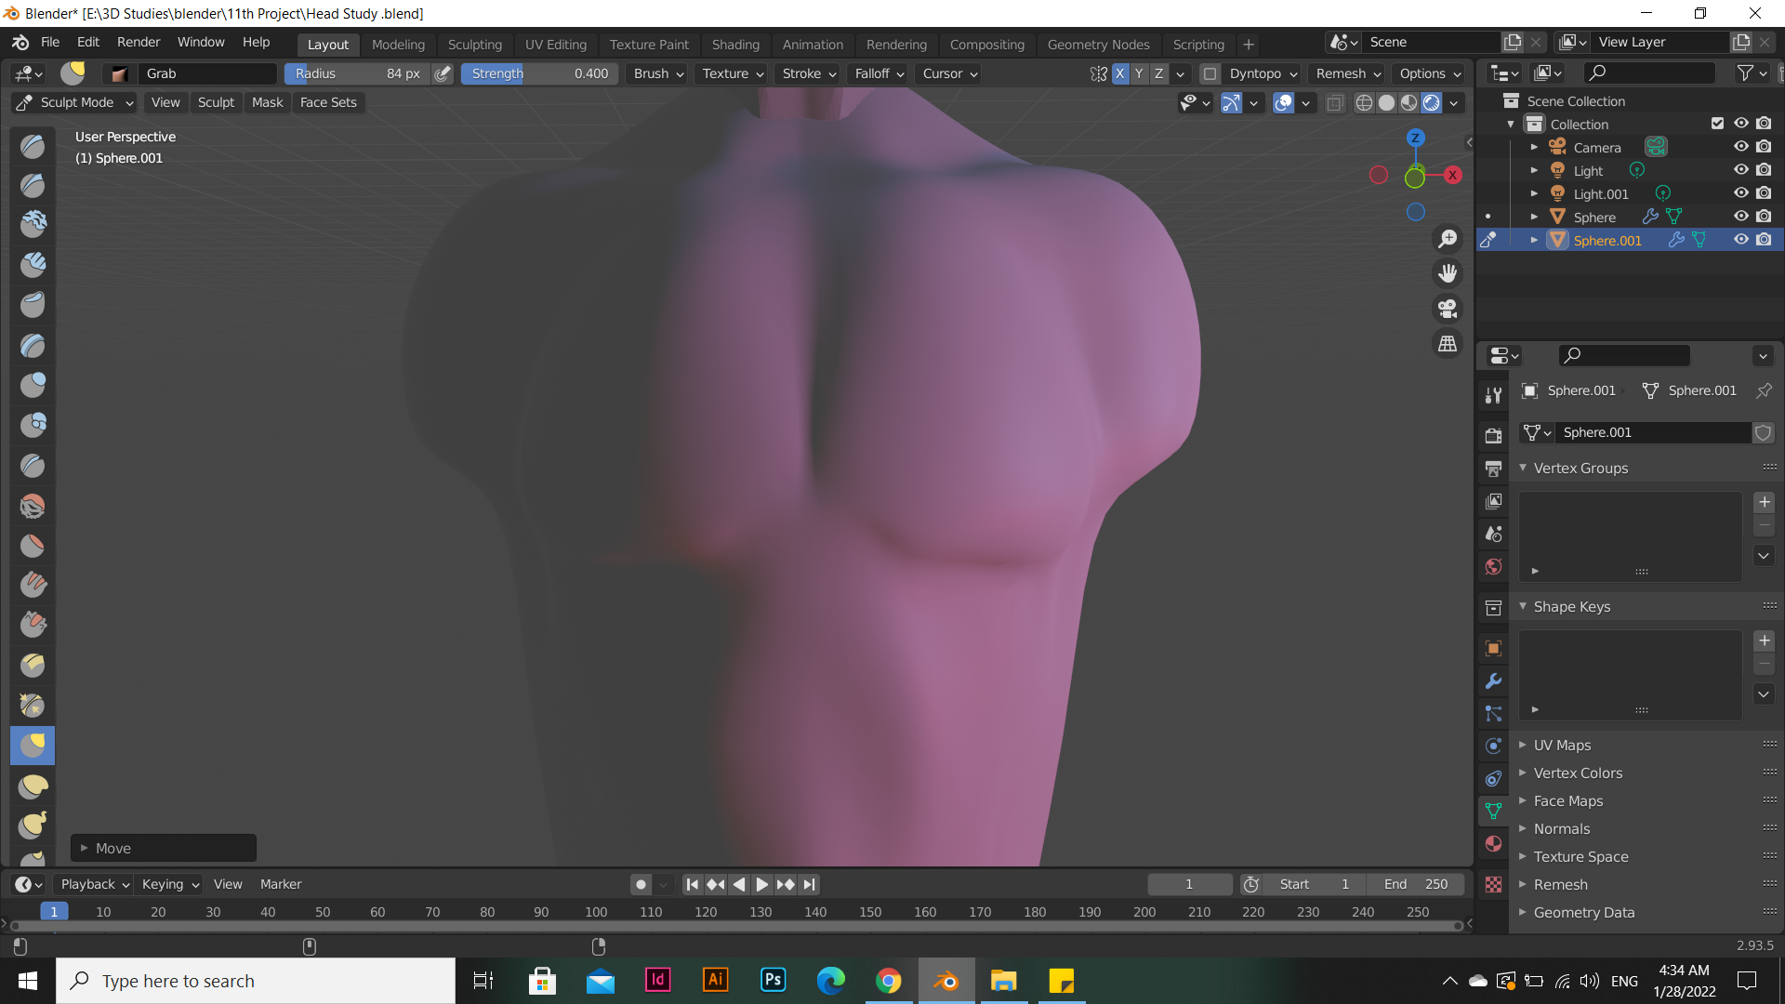Open the Modifier properties wrench tab
1785x1004 pixels.
1493,681
